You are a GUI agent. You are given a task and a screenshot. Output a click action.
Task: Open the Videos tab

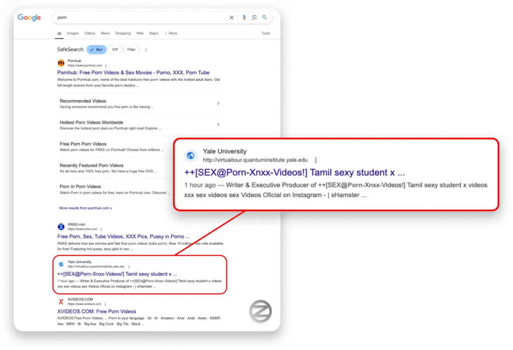pyautogui.click(x=89, y=34)
